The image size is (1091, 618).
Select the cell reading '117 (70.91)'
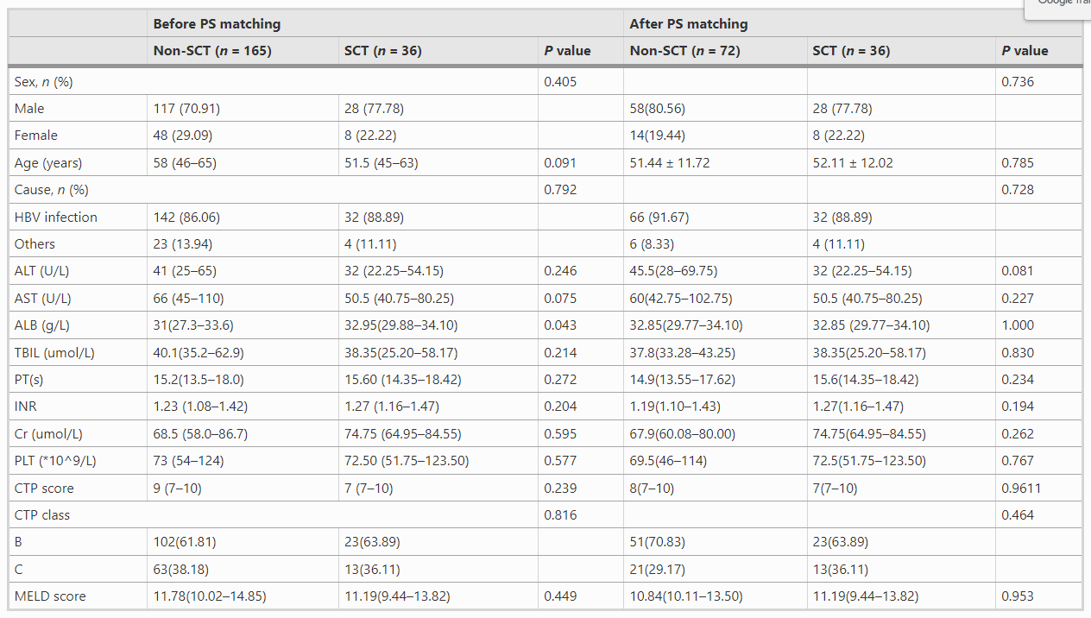[x=185, y=109]
